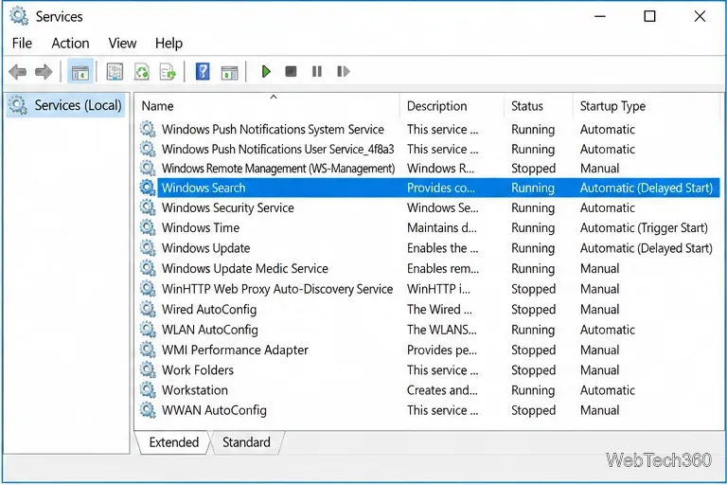This screenshot has width=727, height=485.
Task: Click the Export List toolbar icon
Action: [168, 72]
